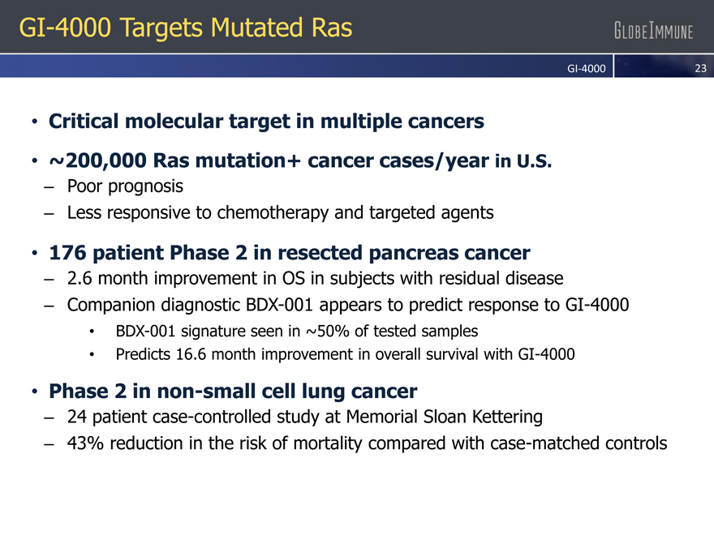714x535 pixels.
Task: Select the "Less responsive to chemotherapy" line
Action: (x=280, y=213)
